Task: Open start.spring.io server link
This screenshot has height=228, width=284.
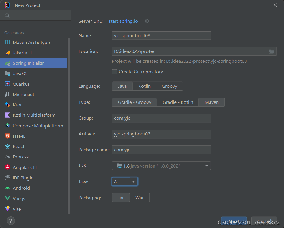Action: pos(123,21)
